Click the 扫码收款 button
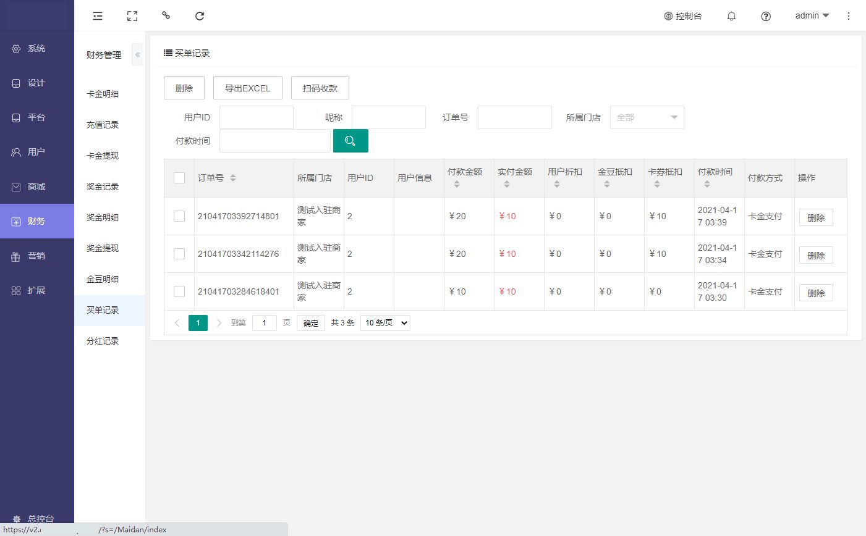This screenshot has width=866, height=536. click(x=320, y=88)
